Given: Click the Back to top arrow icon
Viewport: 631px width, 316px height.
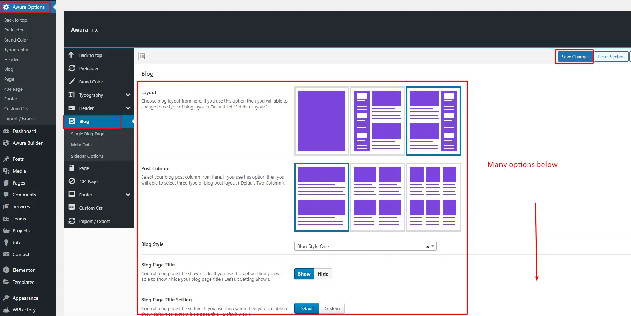Looking at the screenshot, I should tap(71, 55).
